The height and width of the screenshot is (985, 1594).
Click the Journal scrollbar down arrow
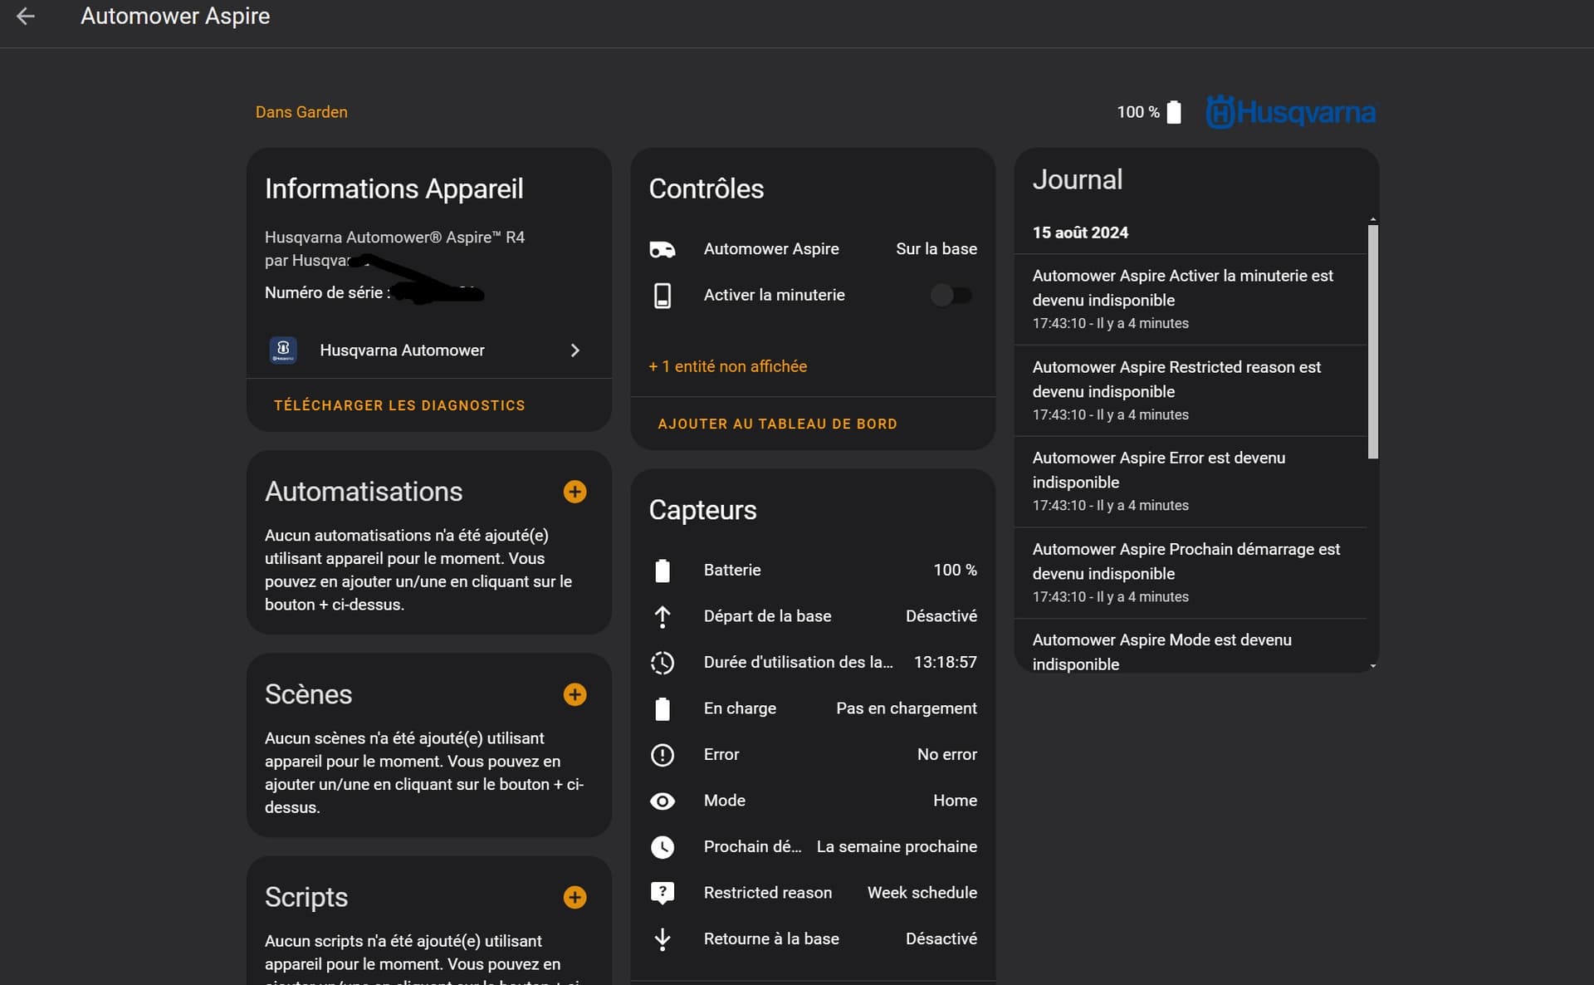[x=1373, y=665]
